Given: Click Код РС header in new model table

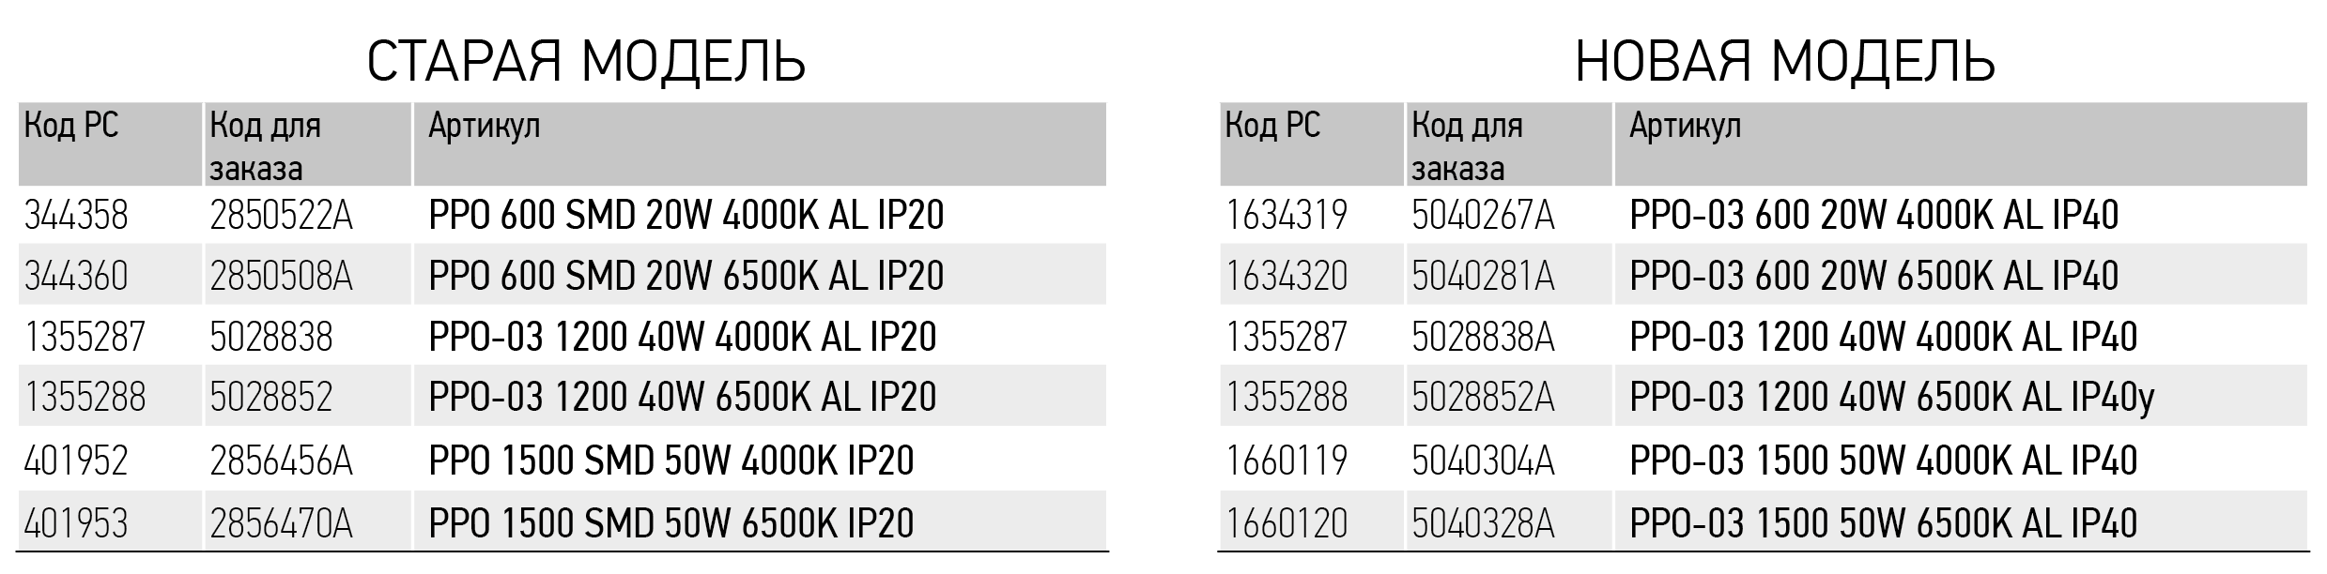Looking at the screenshot, I should pyautogui.click(x=1272, y=126).
